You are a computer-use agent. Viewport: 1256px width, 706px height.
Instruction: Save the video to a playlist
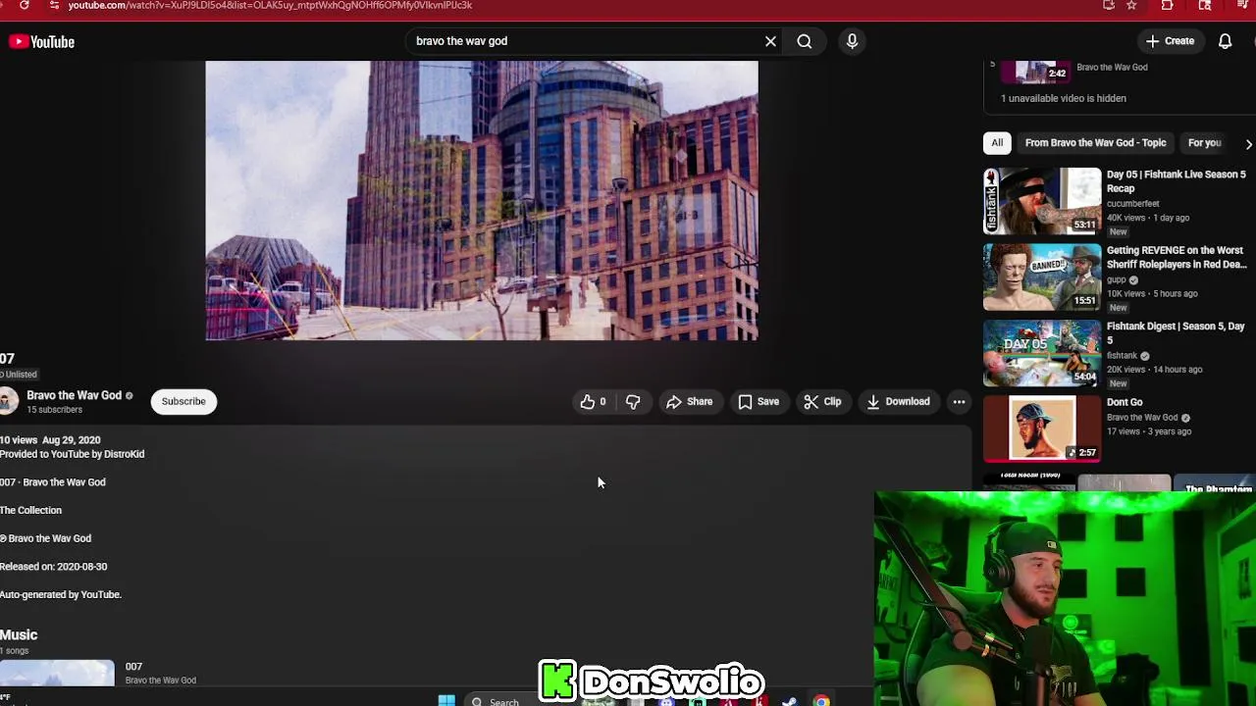[759, 401]
